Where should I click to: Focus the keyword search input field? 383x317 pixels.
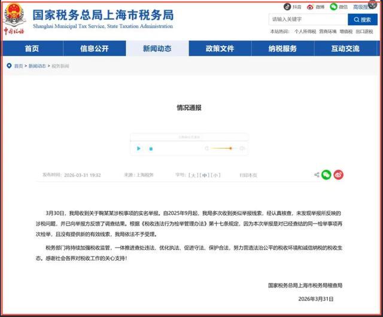pos(308,19)
